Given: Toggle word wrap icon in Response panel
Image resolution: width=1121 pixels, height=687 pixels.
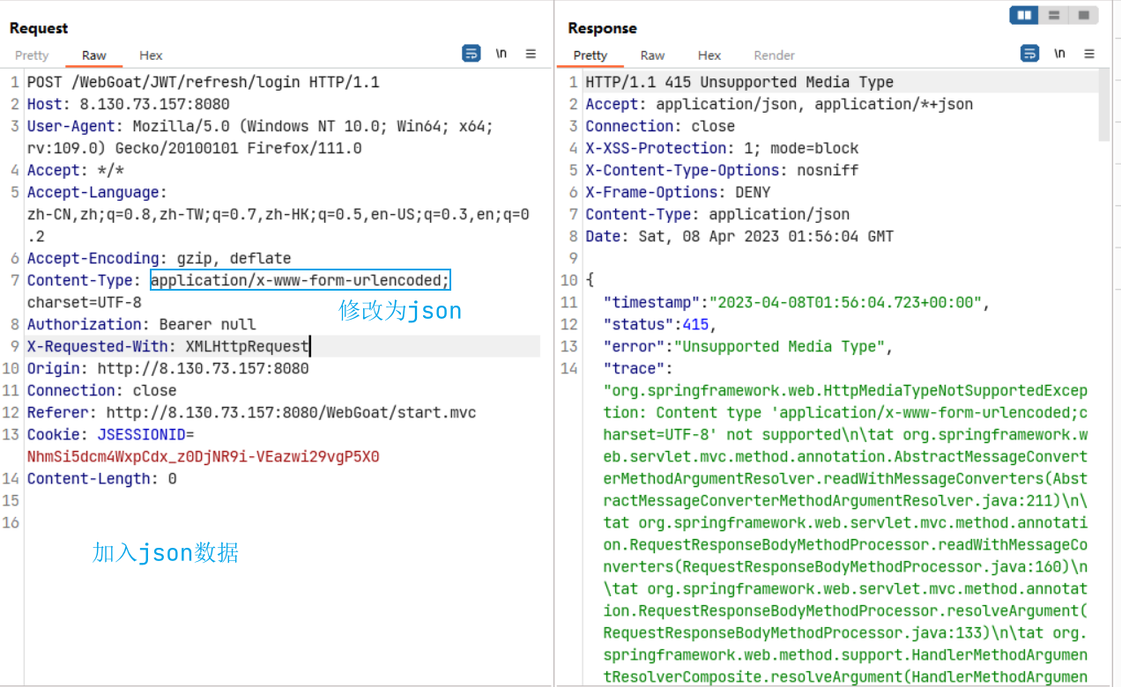Looking at the screenshot, I should (1029, 54).
